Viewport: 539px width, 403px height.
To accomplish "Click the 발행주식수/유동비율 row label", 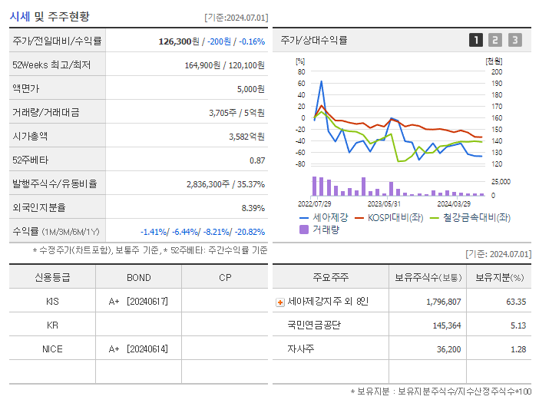I will [x=55, y=183].
